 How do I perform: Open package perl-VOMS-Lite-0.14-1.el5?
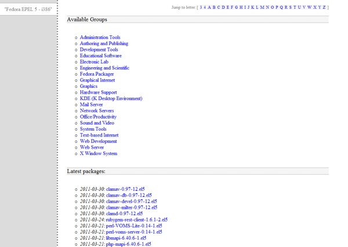click(x=134, y=226)
